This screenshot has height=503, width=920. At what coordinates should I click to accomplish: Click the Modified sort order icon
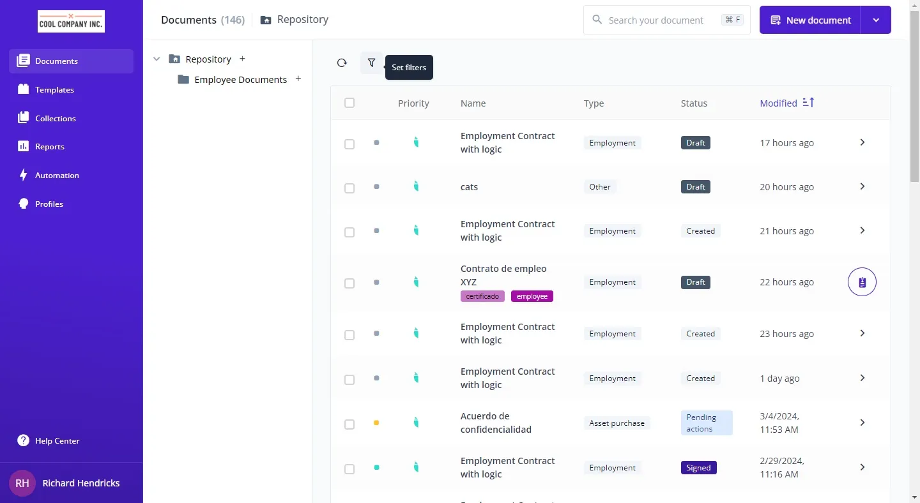(808, 103)
